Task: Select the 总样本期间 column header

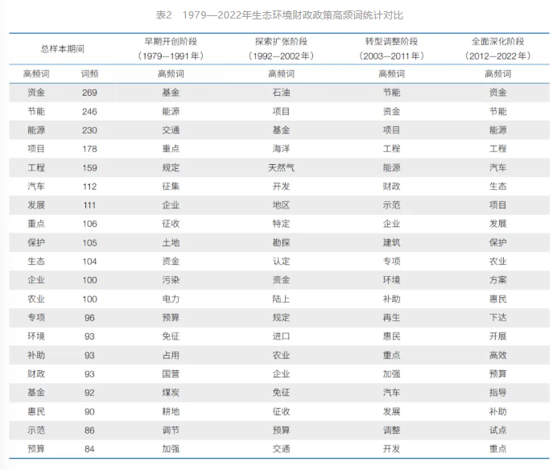Action: pyautogui.click(x=62, y=48)
